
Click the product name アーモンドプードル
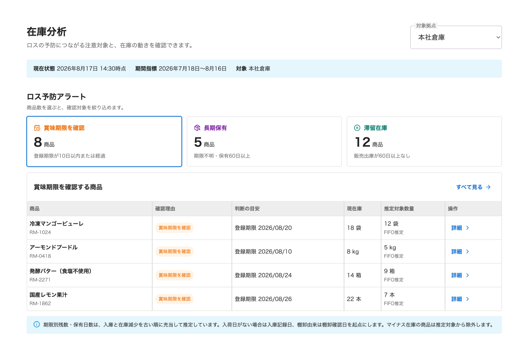click(53, 248)
